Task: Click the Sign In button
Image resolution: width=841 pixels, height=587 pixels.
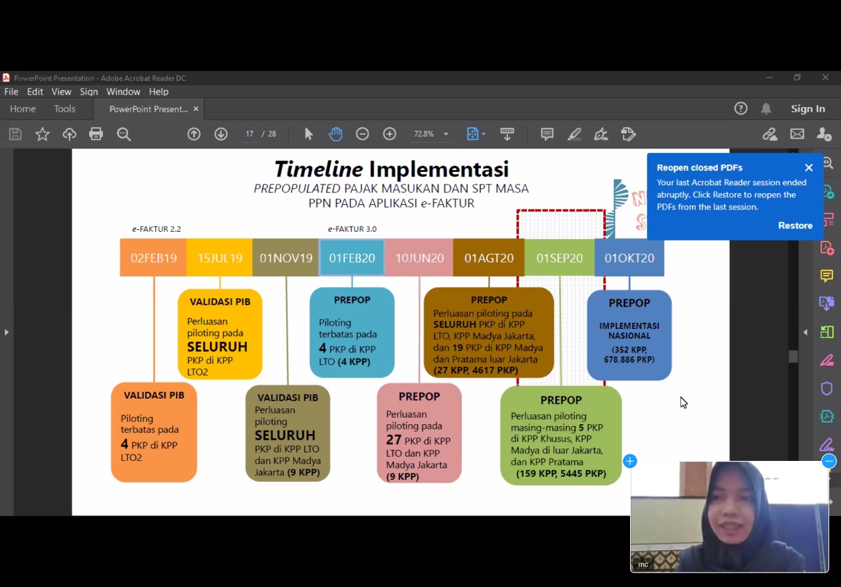Action: tap(807, 109)
